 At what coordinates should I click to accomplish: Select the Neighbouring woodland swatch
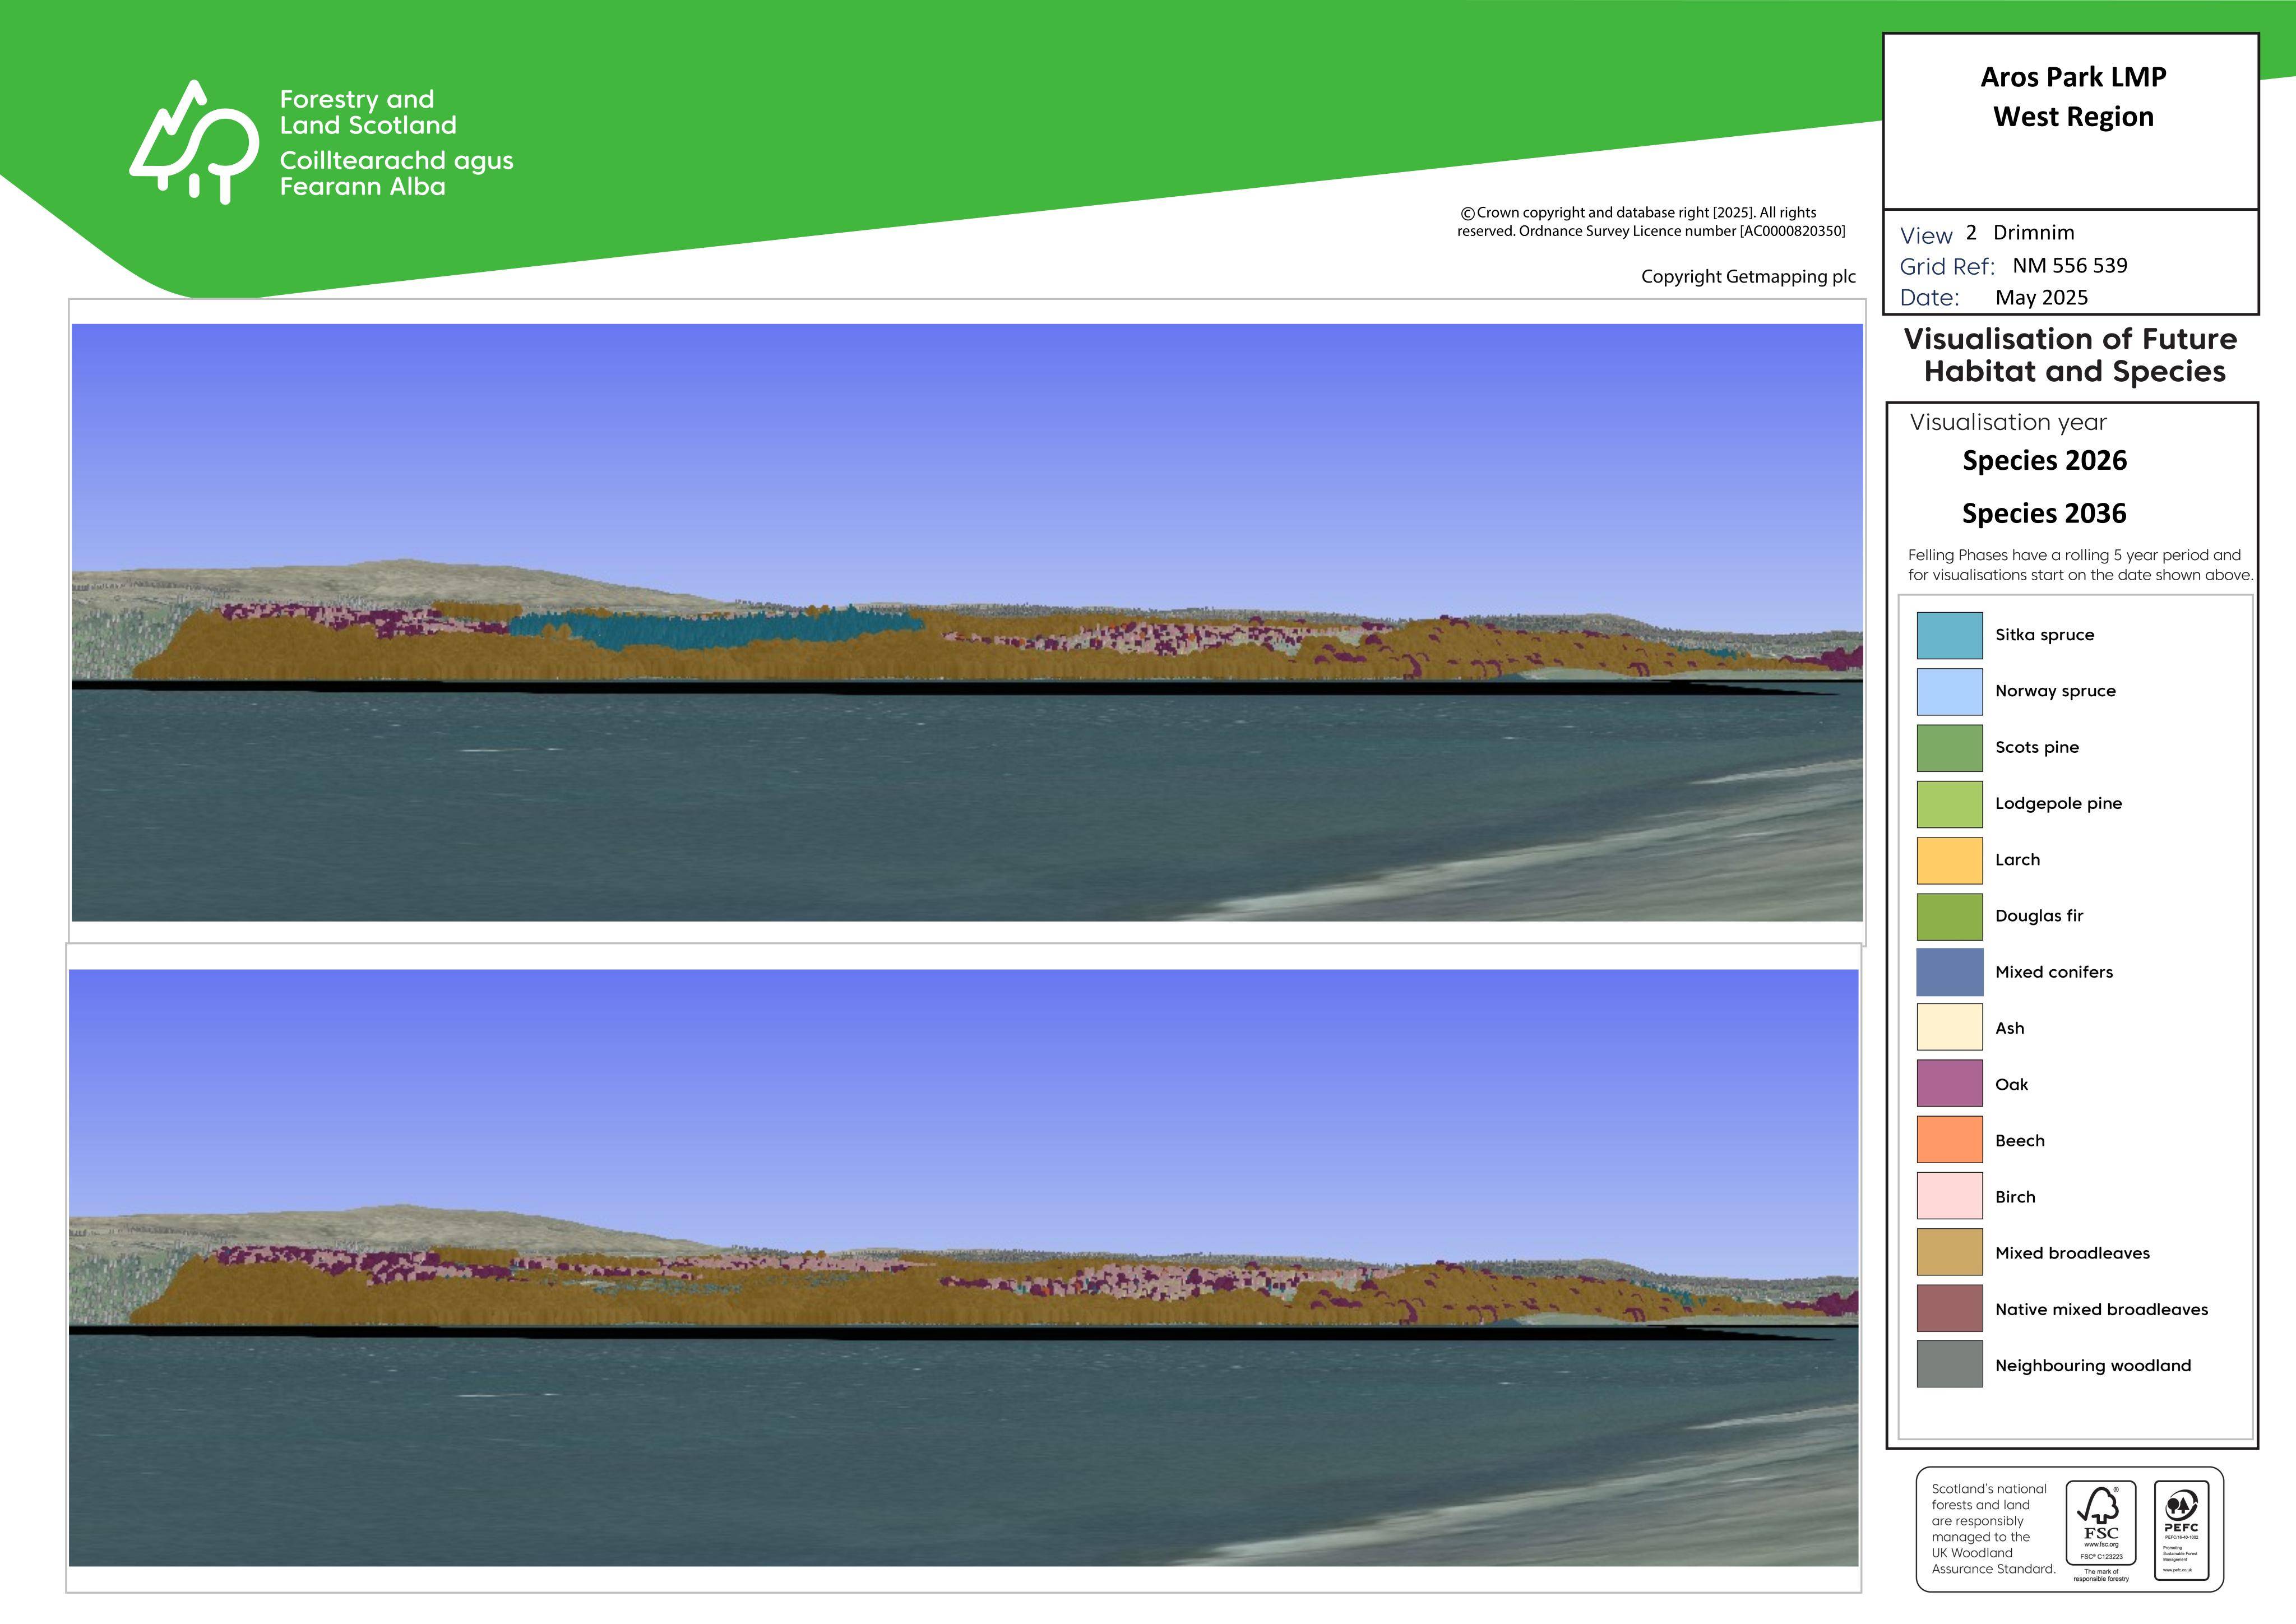[1949, 1365]
